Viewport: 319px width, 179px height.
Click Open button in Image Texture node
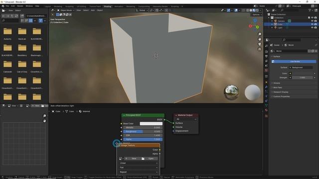tap(150, 159)
